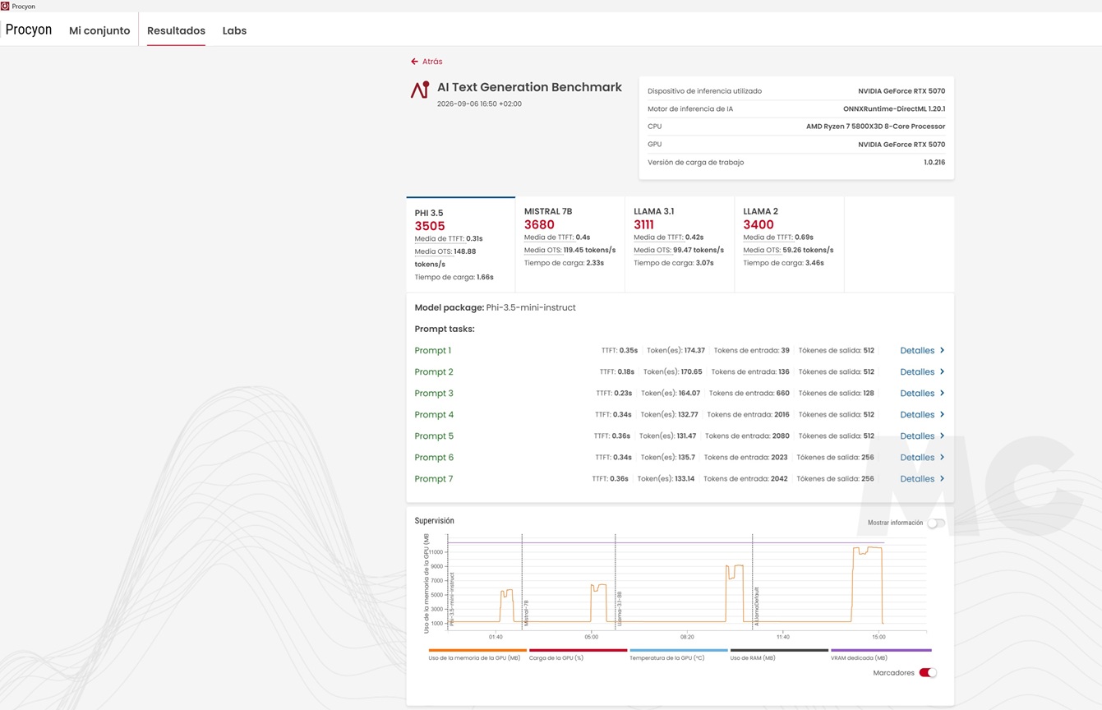This screenshot has width=1102, height=710.
Task: Select the LLAMA 3.1 model tab
Action: click(x=680, y=244)
